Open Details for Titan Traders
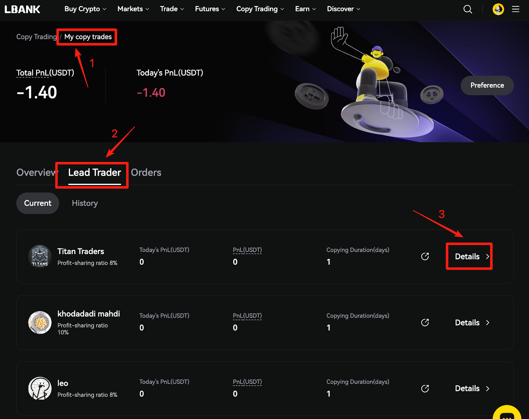The width and height of the screenshot is (529, 419). click(469, 256)
